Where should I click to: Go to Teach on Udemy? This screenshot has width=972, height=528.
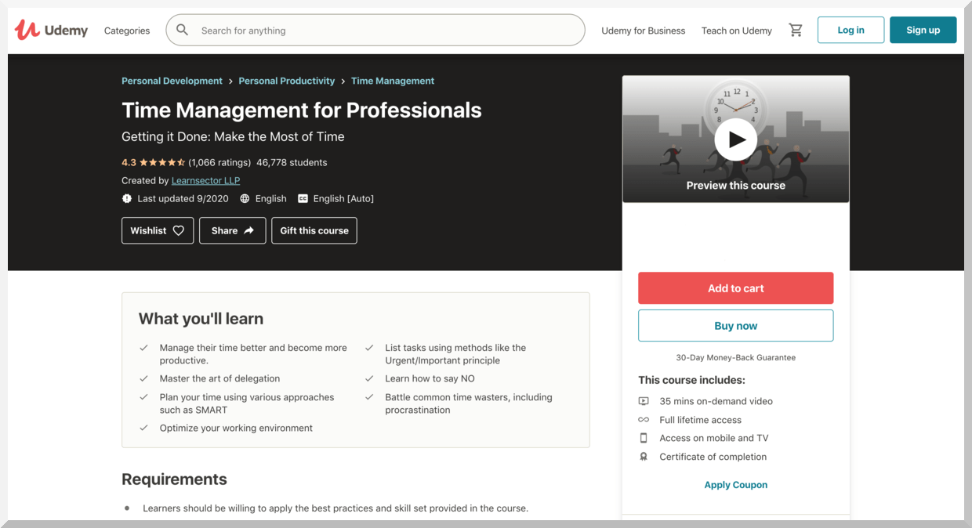click(736, 31)
